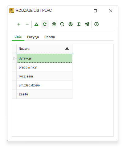Add a new entry with plus icon
Viewport: 127px width, 149px height.
[19, 24]
